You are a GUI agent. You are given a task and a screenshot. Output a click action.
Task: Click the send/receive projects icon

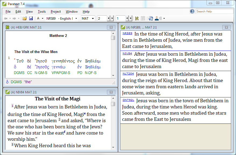[x=151, y=19]
